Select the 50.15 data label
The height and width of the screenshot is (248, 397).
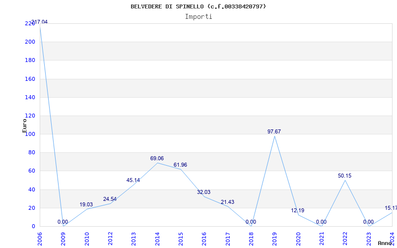point(344,176)
